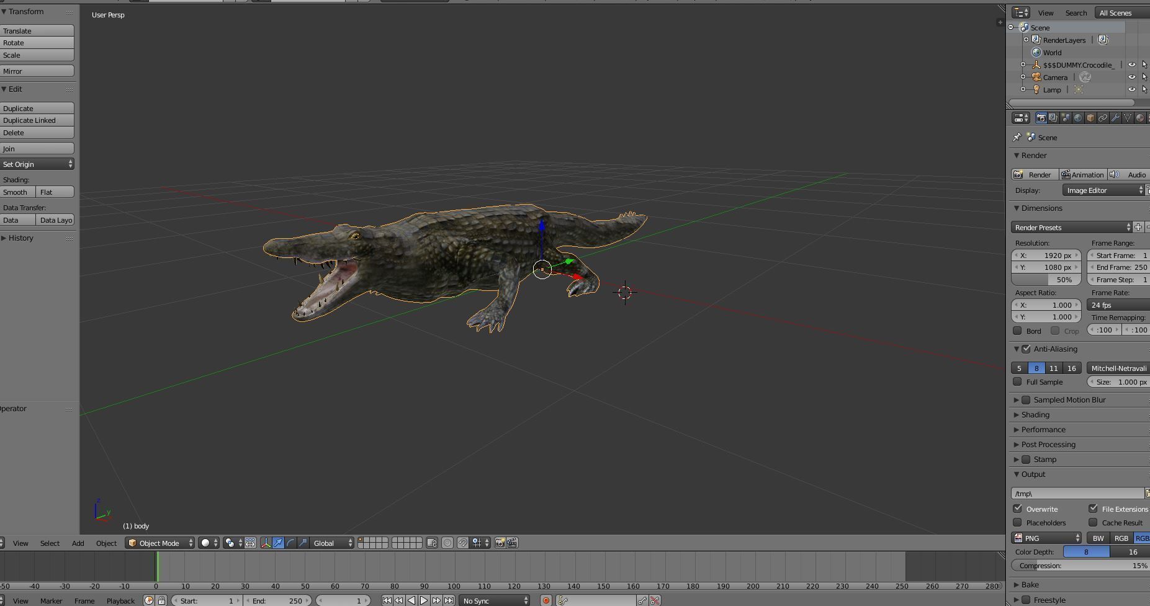Screen dimensions: 1150x606
Task: Open the 3D viewport Object menu
Action: [106, 543]
